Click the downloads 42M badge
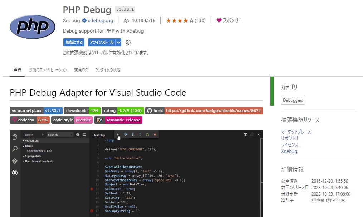Screen dimensions: 363x217 click(x=82, y=111)
